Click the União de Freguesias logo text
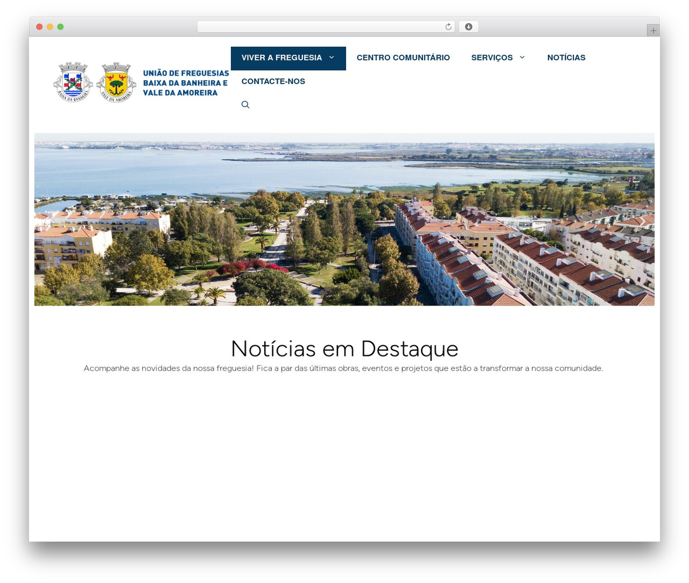The width and height of the screenshot is (689, 583). [x=186, y=83]
